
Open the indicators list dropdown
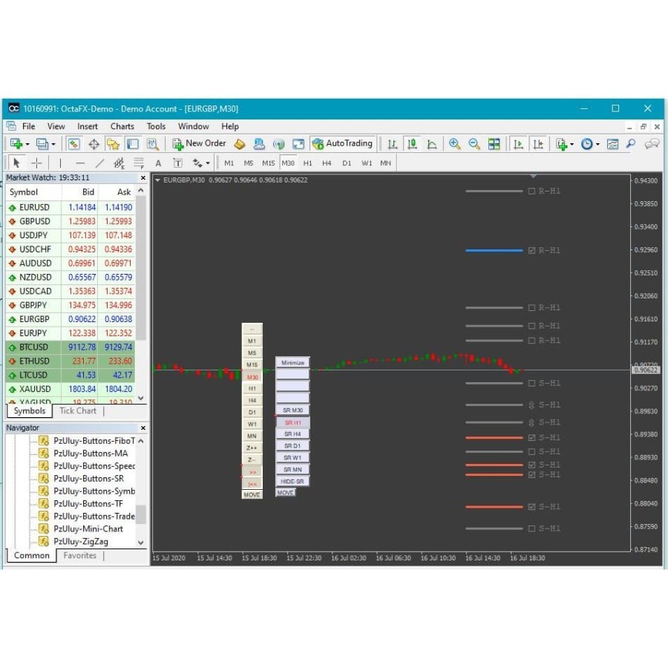(x=572, y=145)
